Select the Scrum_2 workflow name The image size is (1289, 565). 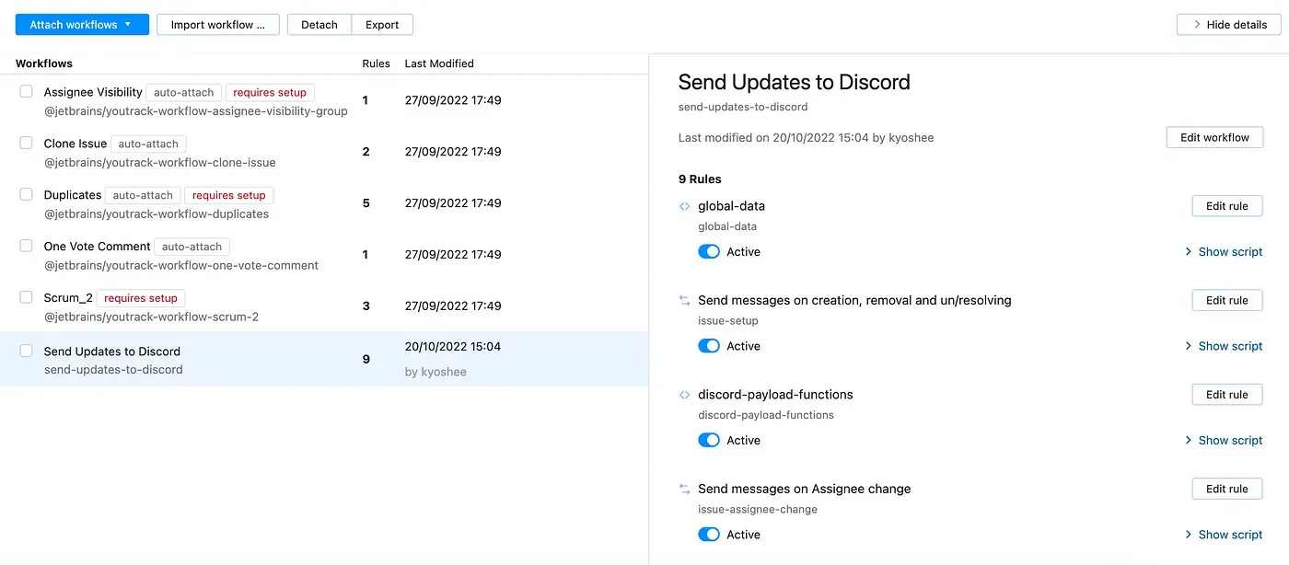click(68, 298)
